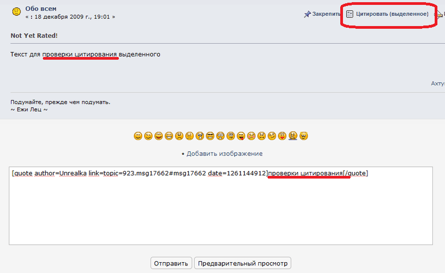Click the Цитировать (выделенное) link
Viewport: 445px width, 273px height.
pos(392,14)
